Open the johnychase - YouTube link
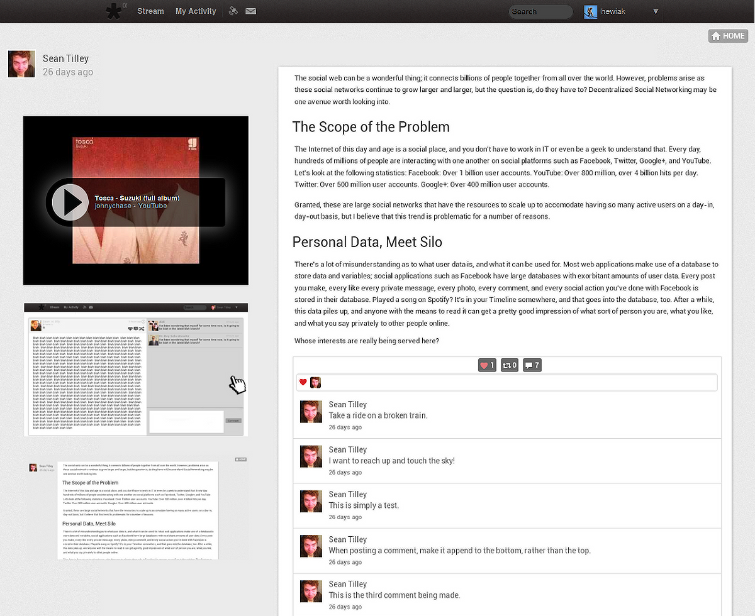 coord(131,206)
